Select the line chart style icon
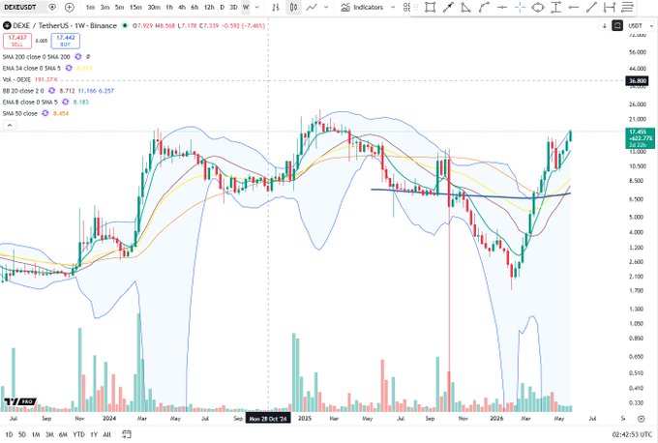Viewport: 658px width, 443px height. (312, 7)
